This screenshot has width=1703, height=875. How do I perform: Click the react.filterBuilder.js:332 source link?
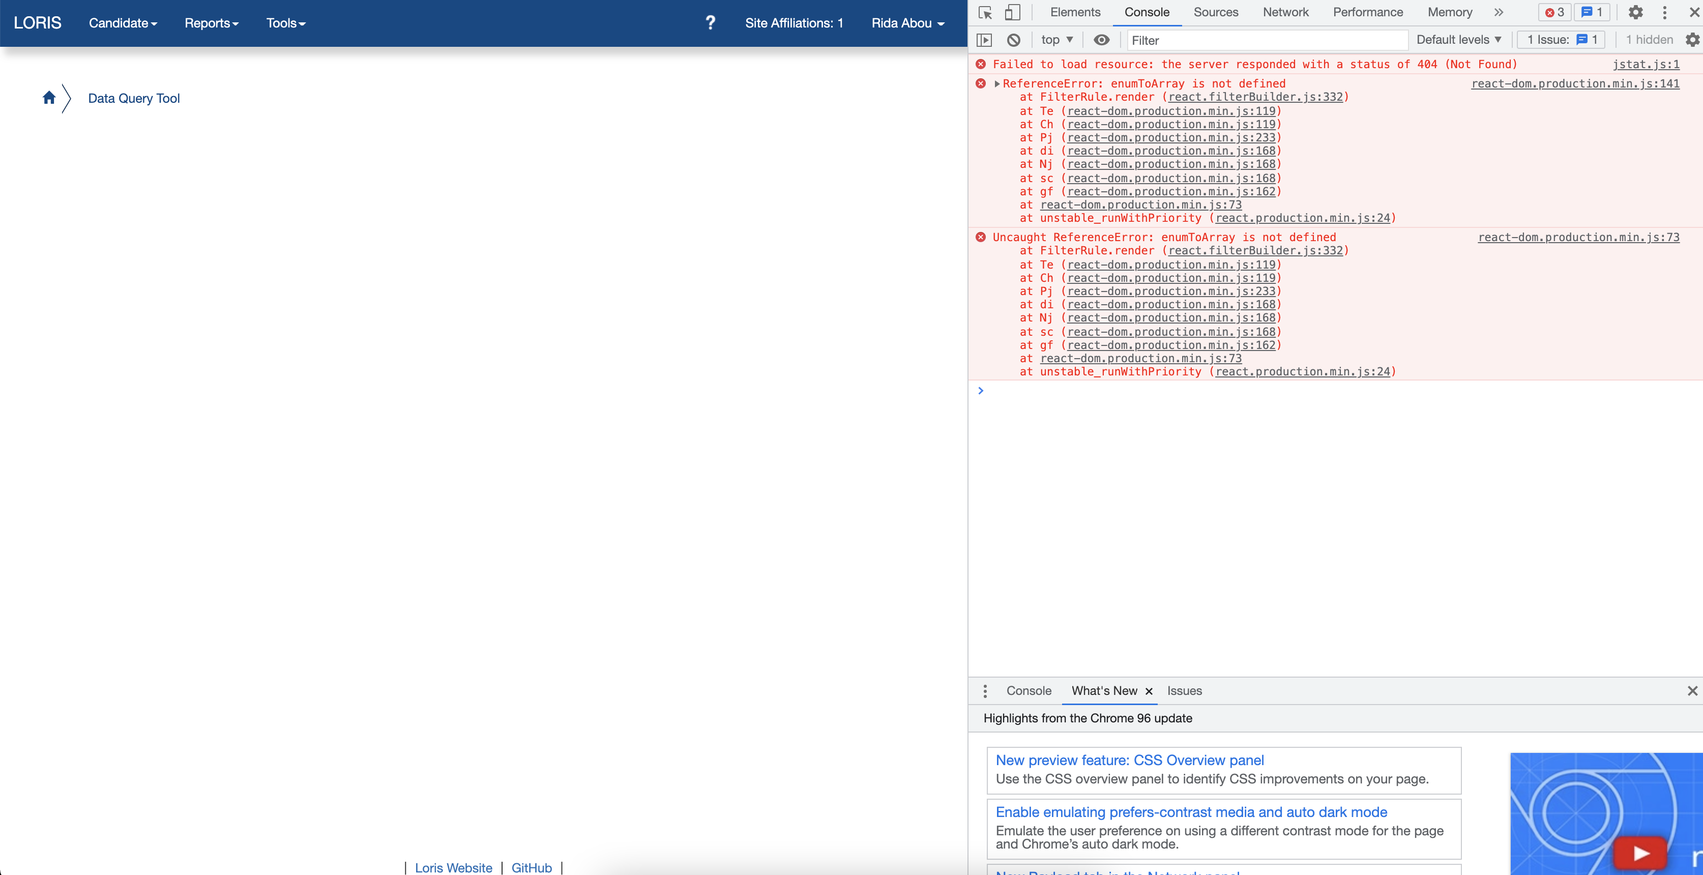tap(1255, 97)
